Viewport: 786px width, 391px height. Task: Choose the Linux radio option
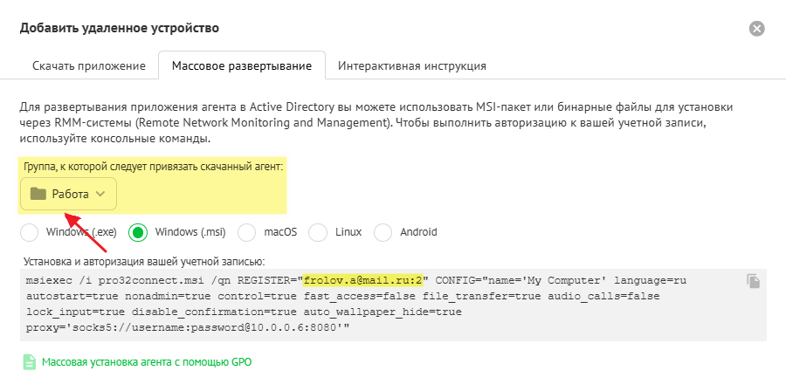319,232
